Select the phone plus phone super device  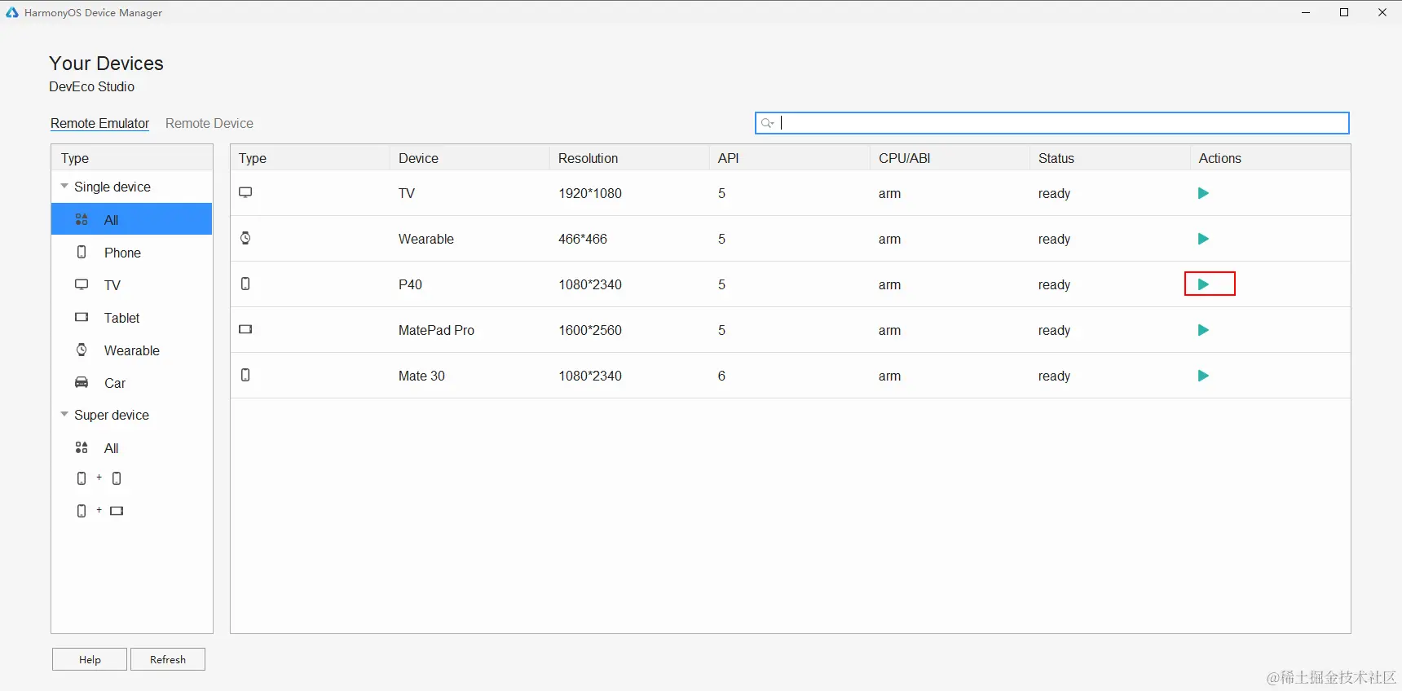99,478
